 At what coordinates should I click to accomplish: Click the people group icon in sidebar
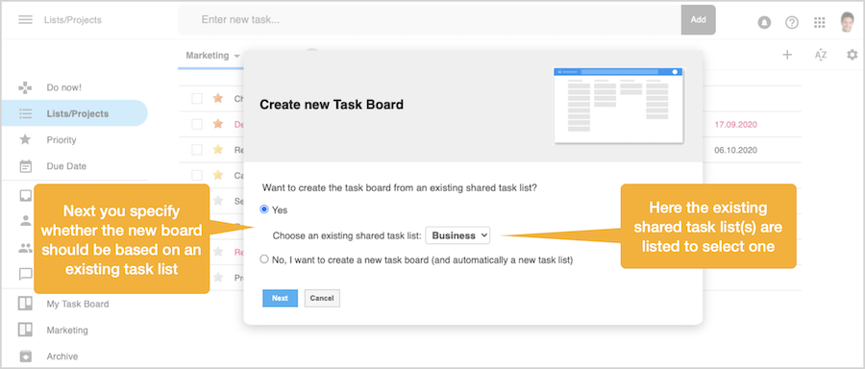[25, 248]
